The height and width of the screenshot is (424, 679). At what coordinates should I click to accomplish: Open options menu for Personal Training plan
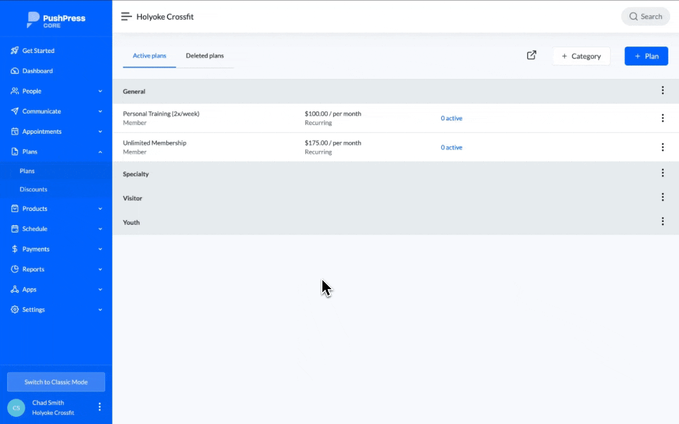(x=662, y=118)
